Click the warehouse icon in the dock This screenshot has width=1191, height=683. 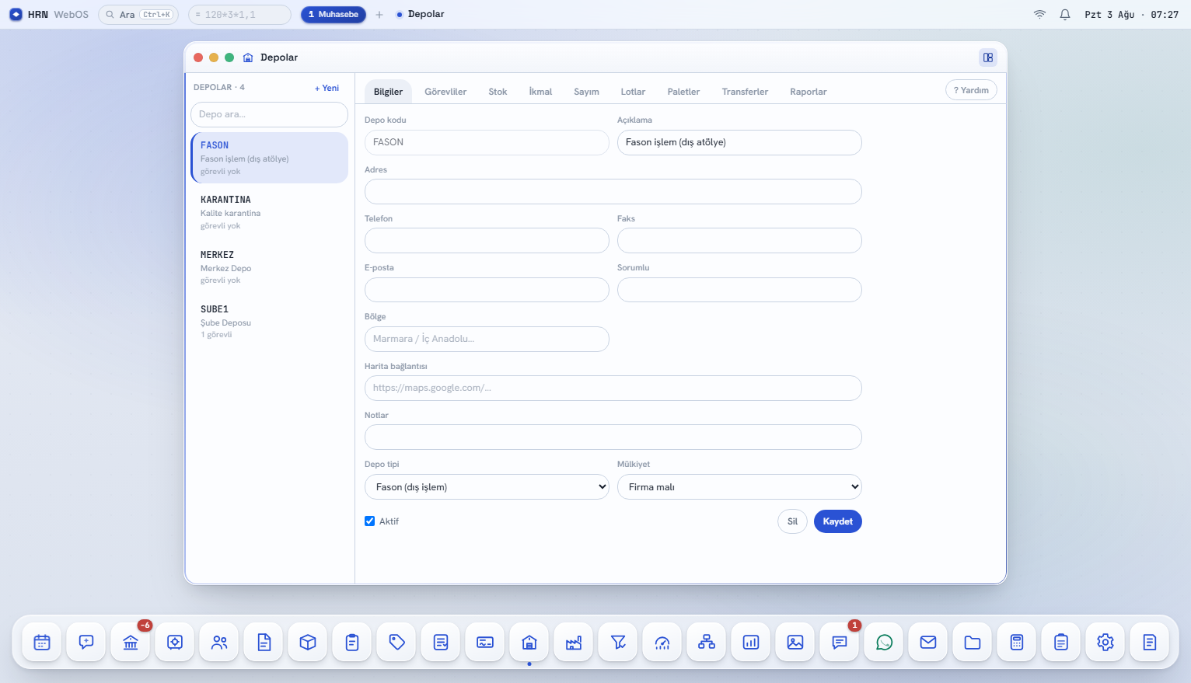pos(529,643)
